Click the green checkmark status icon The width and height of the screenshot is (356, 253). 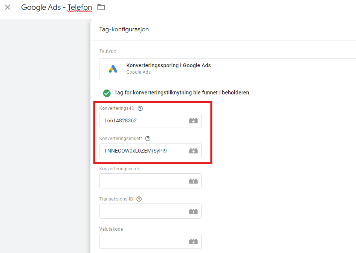pyautogui.click(x=107, y=93)
